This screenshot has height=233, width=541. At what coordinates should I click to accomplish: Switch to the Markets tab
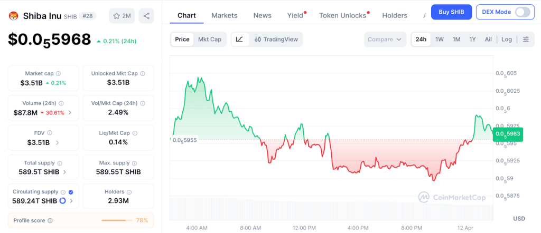point(225,16)
